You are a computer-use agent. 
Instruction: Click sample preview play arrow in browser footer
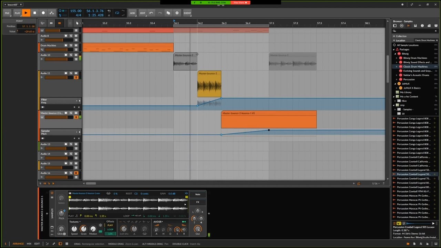coord(433,224)
